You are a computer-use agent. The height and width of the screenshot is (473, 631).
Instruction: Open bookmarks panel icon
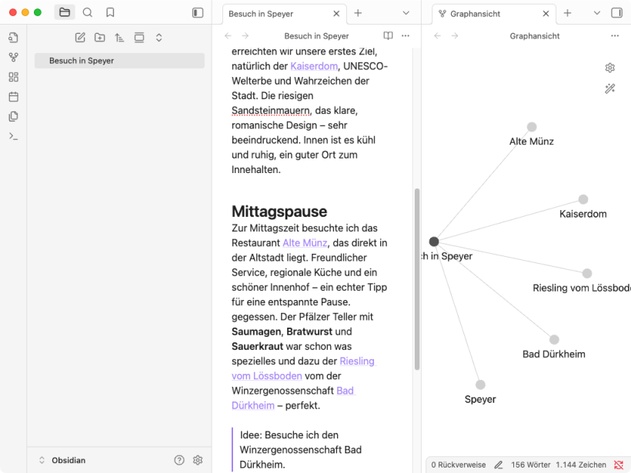[110, 12]
